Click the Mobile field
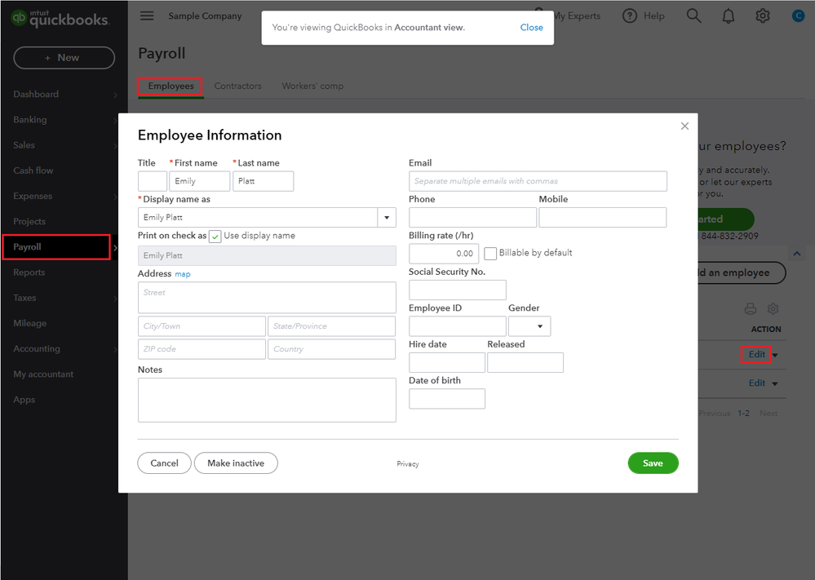Image resolution: width=815 pixels, height=580 pixels. click(x=602, y=217)
